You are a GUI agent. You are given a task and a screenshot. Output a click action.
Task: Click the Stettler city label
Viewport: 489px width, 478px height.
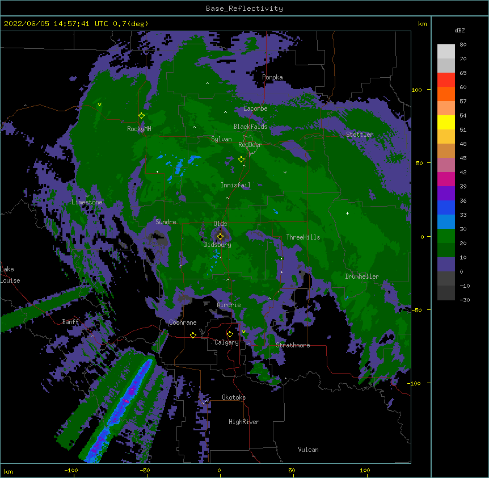point(360,135)
